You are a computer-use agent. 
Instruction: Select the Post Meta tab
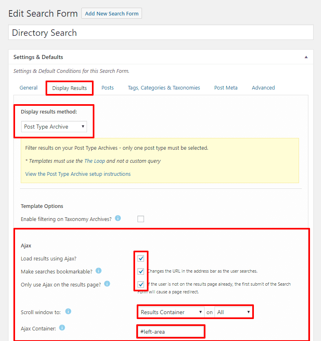tap(225, 87)
